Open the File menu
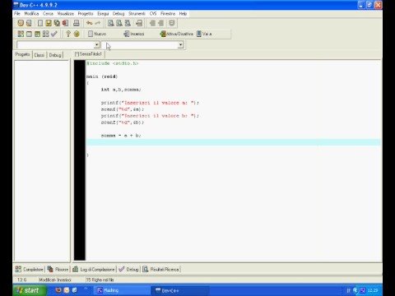Image resolution: width=395 pixels, height=296 pixels. [17, 13]
